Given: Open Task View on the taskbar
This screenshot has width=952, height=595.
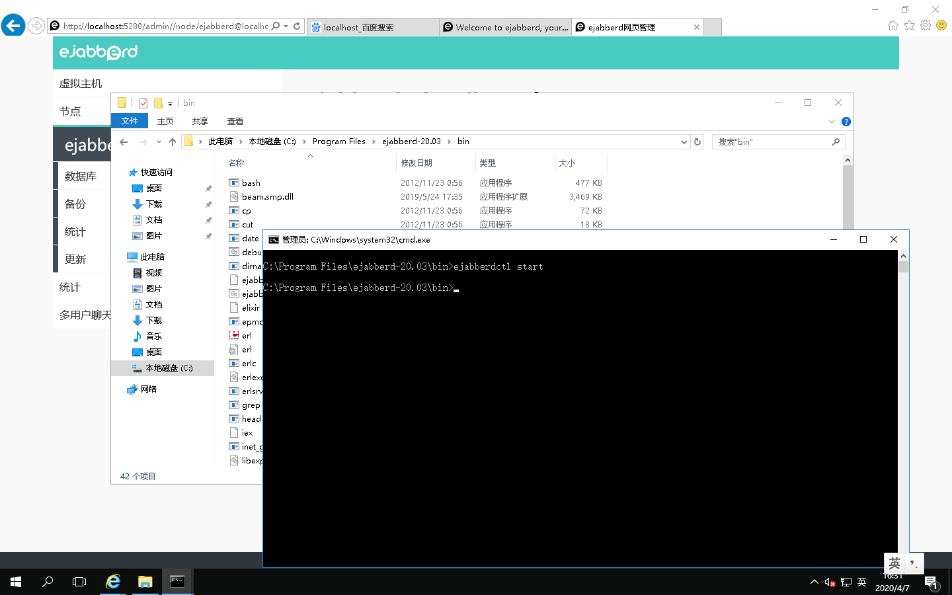Looking at the screenshot, I should pos(79,582).
